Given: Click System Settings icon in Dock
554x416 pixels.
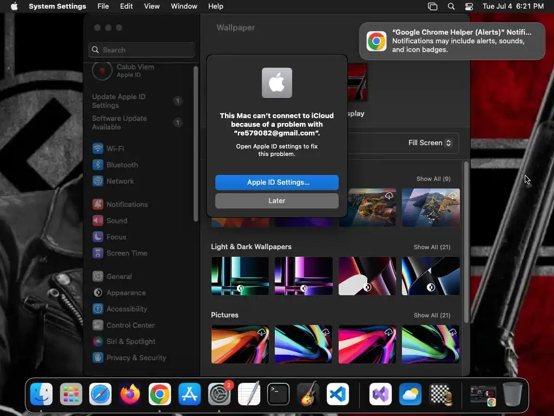Looking at the screenshot, I should tap(219, 394).
